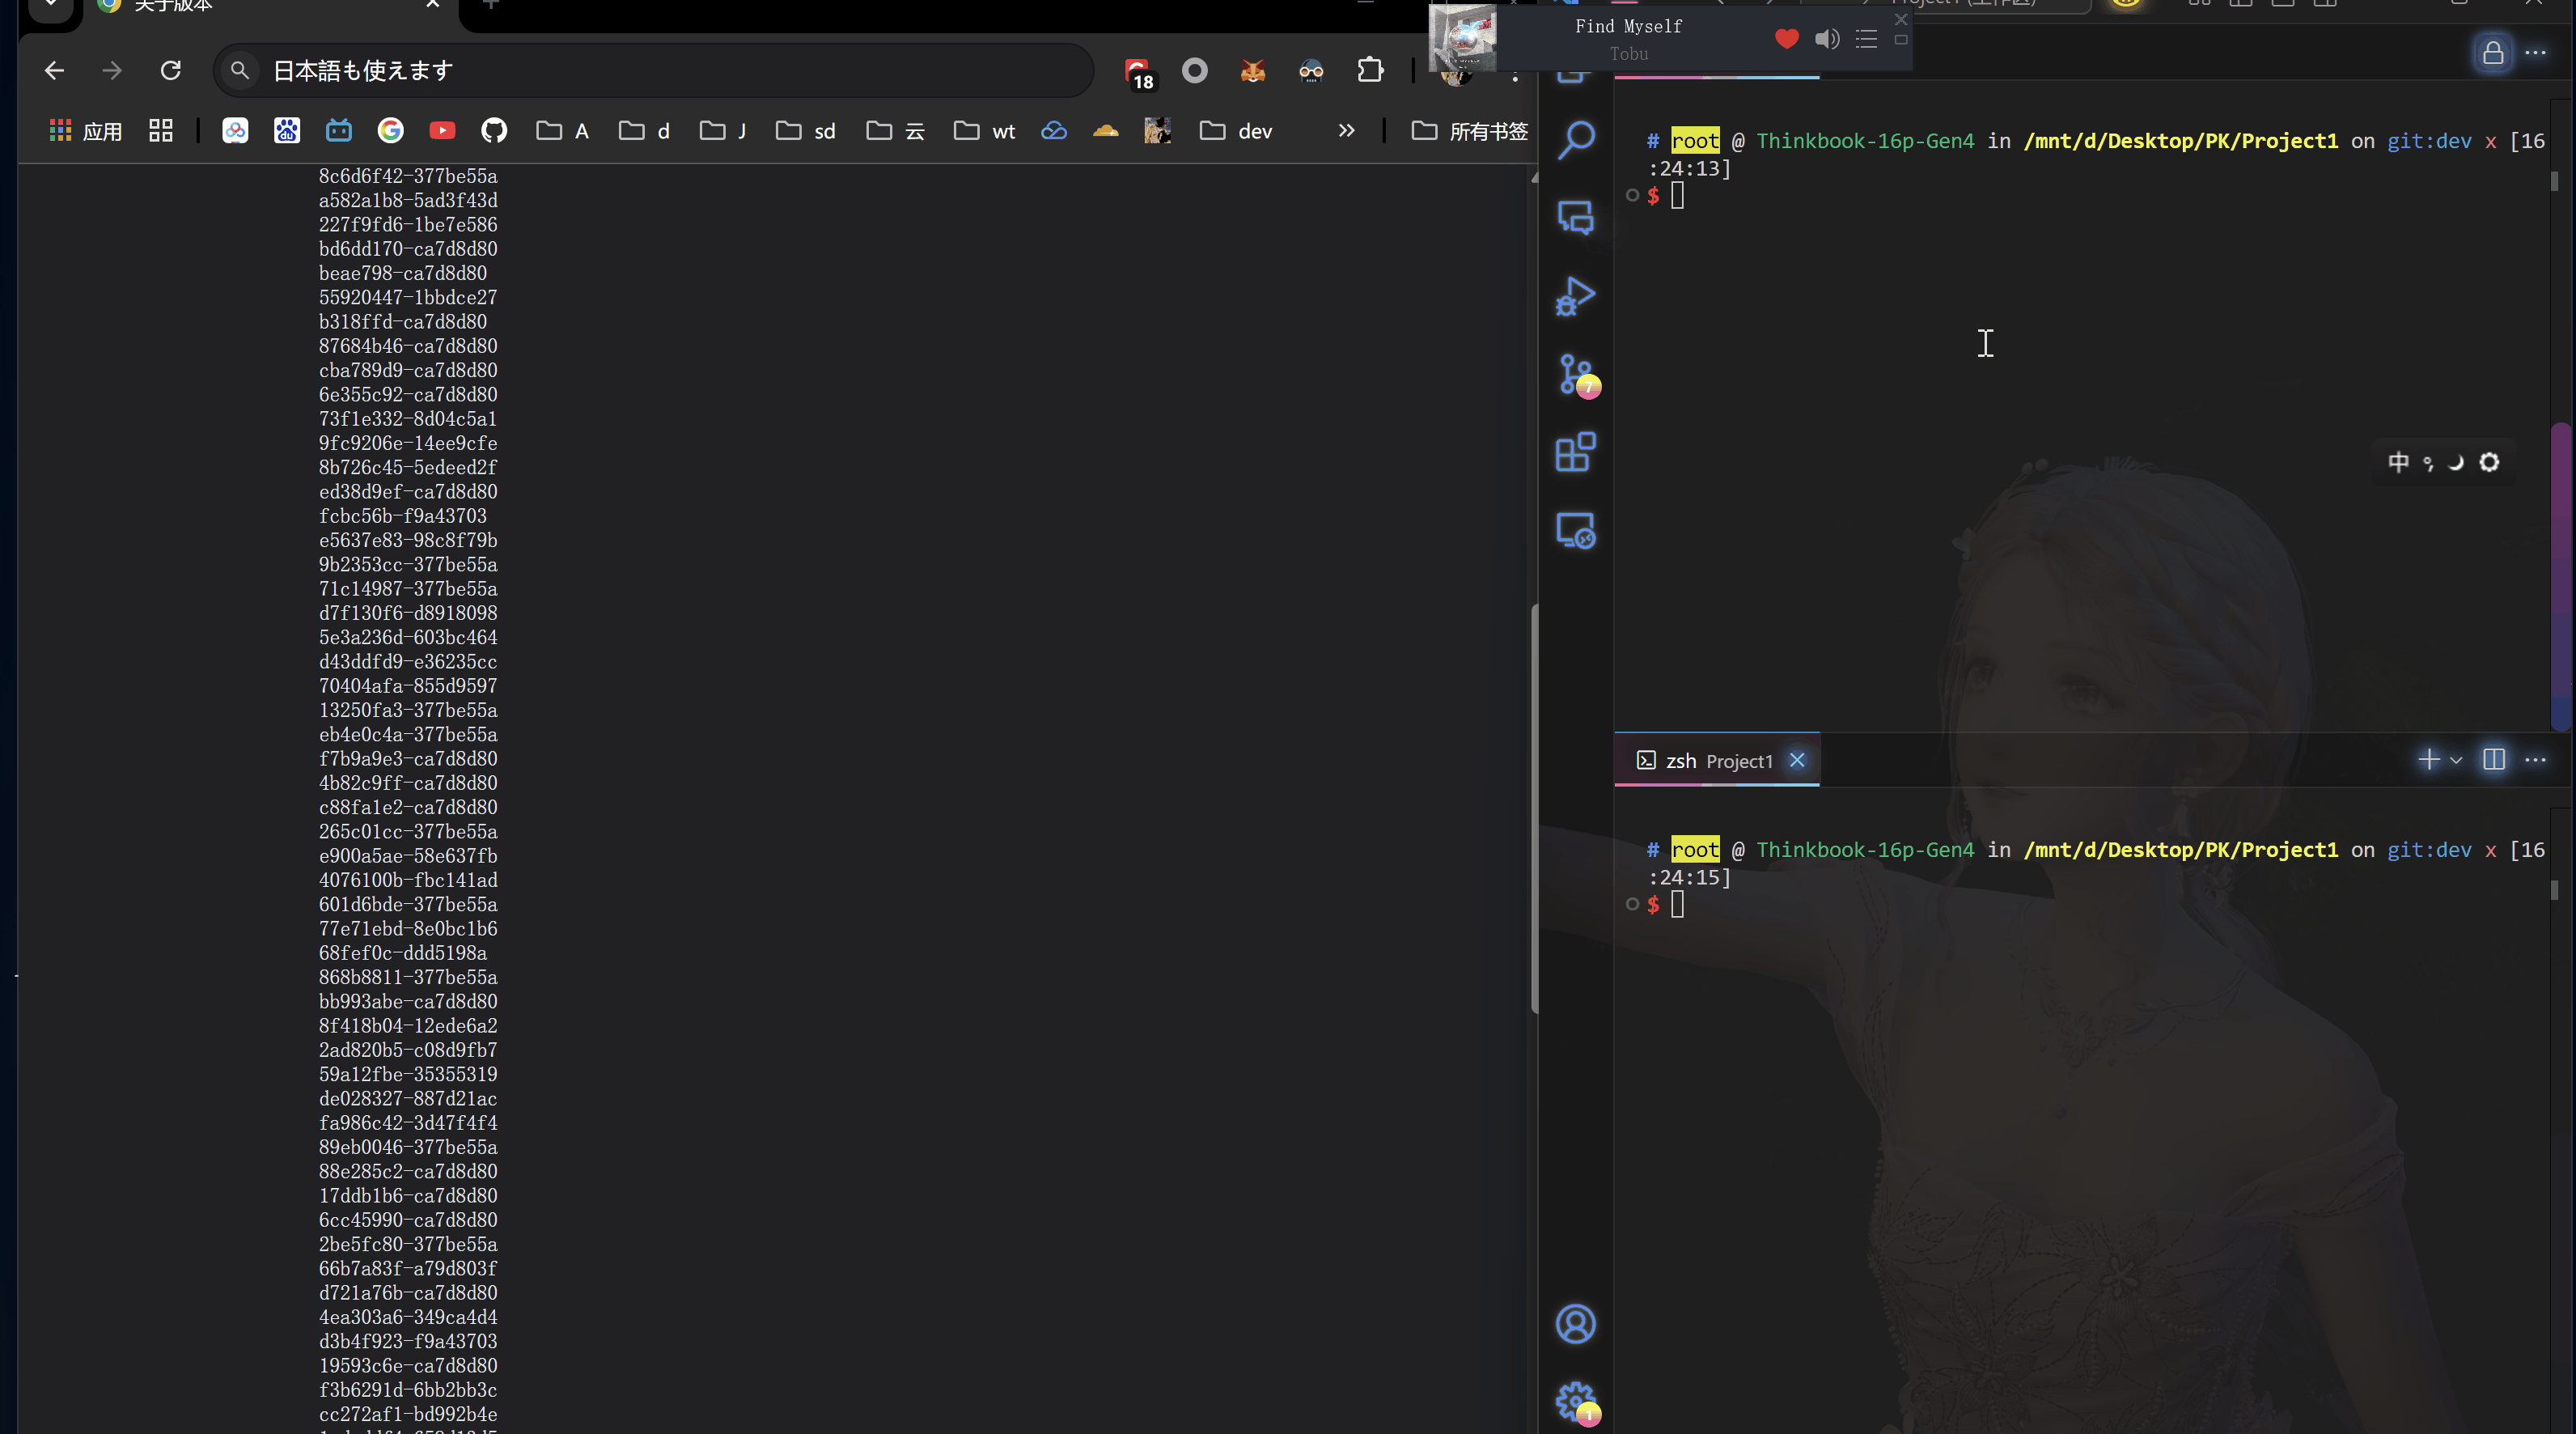Expand the d bookmark folder
This screenshot has width=2576, height=1434.
tap(644, 131)
